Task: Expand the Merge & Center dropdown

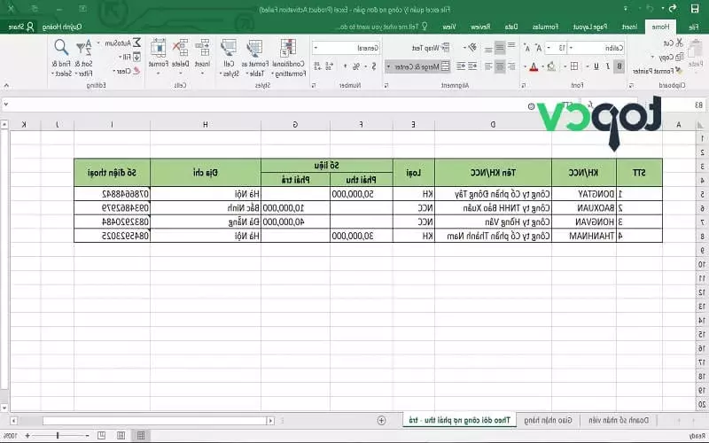Action: (x=388, y=66)
